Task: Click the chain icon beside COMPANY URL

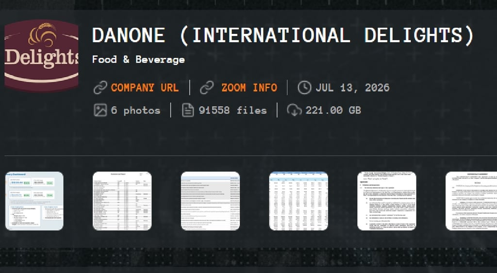Action: coord(100,88)
